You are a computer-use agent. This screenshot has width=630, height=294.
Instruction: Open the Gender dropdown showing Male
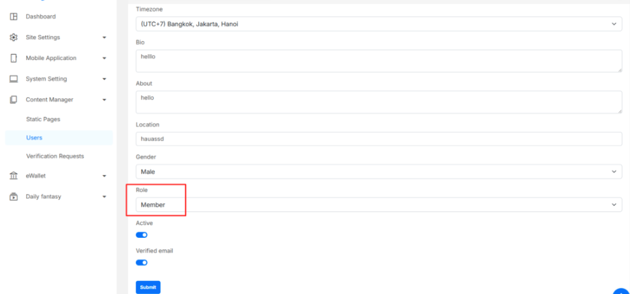pos(378,172)
